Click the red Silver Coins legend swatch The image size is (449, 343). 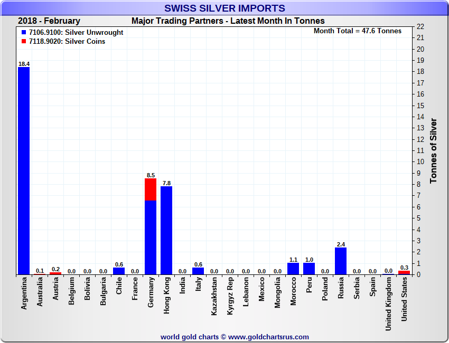24,42
